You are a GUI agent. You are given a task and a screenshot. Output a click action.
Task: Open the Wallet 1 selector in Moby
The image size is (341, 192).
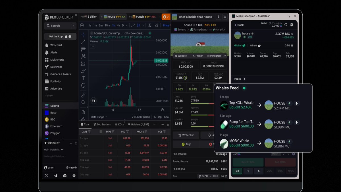(x=272, y=23)
